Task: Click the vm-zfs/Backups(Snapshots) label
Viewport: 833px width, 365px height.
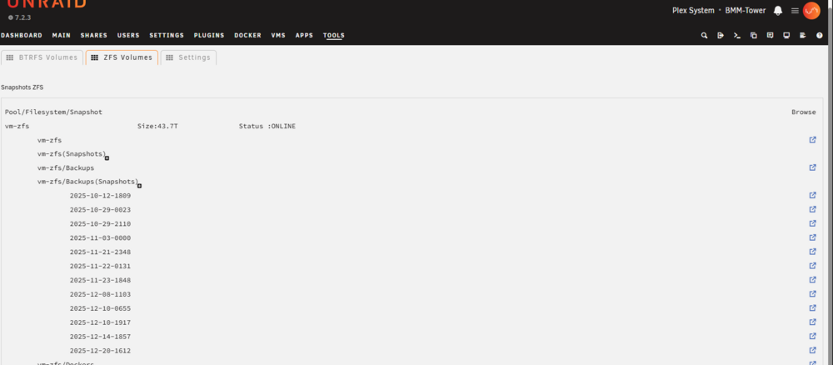Action: click(87, 182)
